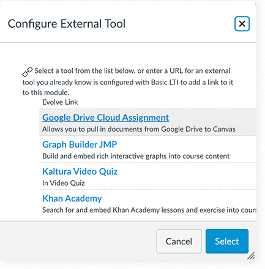
Task: Cancel the external tool configuration
Action: coord(179,241)
